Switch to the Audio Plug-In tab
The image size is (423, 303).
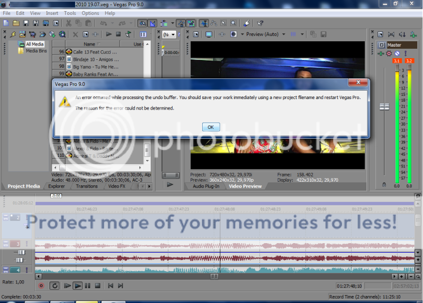coord(206,186)
